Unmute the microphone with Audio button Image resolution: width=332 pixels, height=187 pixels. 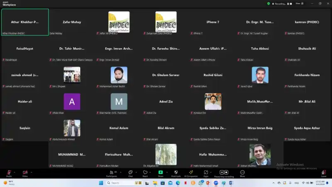coord(8,172)
